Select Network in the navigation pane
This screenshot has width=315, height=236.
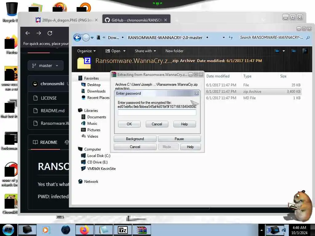[91, 181]
